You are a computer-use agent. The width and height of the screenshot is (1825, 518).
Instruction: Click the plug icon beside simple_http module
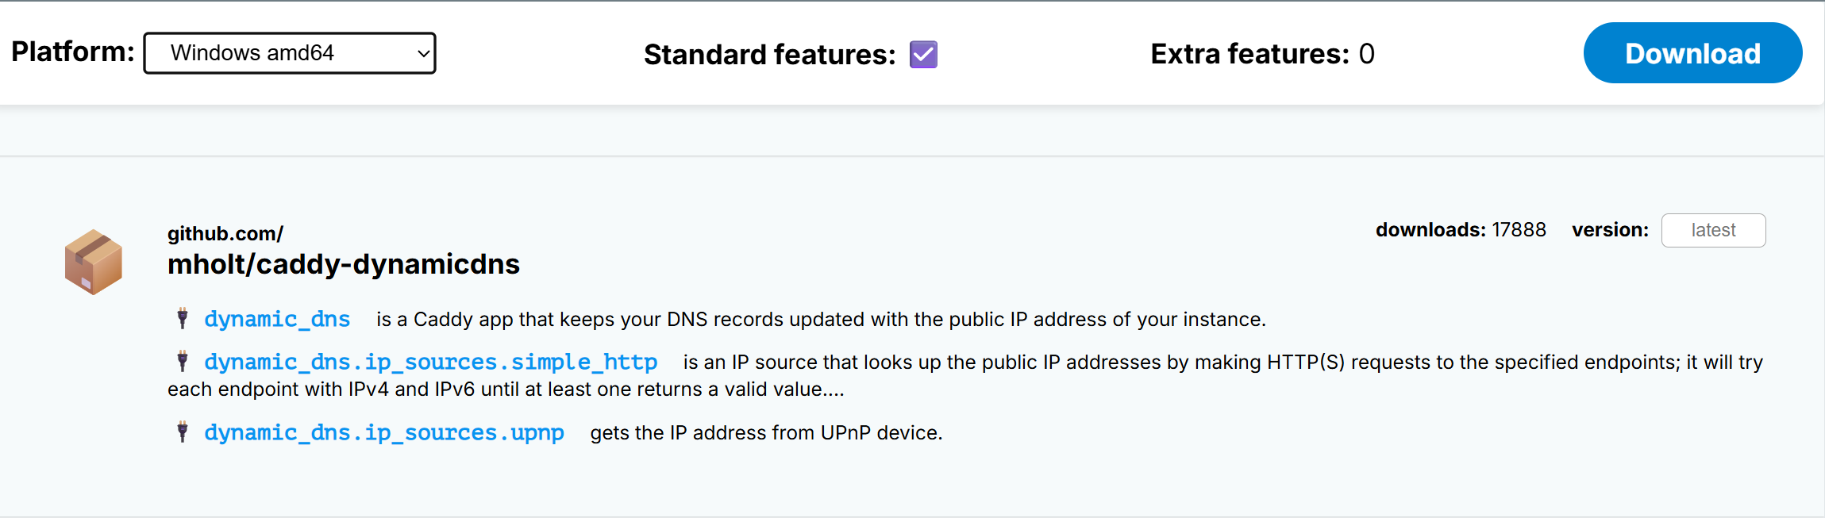point(183,362)
